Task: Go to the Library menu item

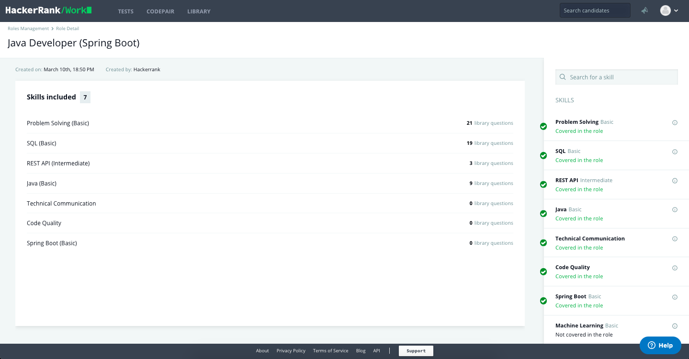Action: click(199, 11)
